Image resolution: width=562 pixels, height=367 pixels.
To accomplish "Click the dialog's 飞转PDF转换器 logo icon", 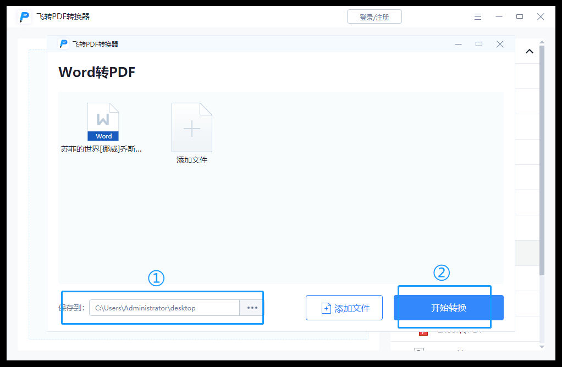I will (x=63, y=44).
